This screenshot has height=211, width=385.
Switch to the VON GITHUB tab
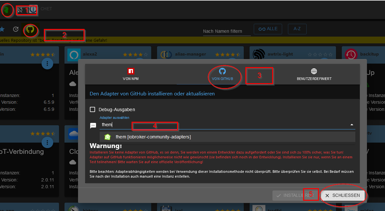coord(222,74)
